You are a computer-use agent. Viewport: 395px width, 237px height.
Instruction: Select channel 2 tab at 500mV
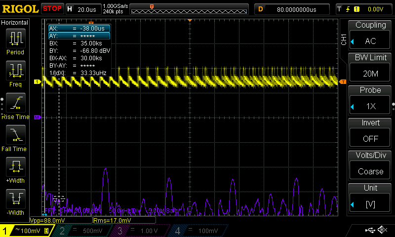tap(81, 231)
